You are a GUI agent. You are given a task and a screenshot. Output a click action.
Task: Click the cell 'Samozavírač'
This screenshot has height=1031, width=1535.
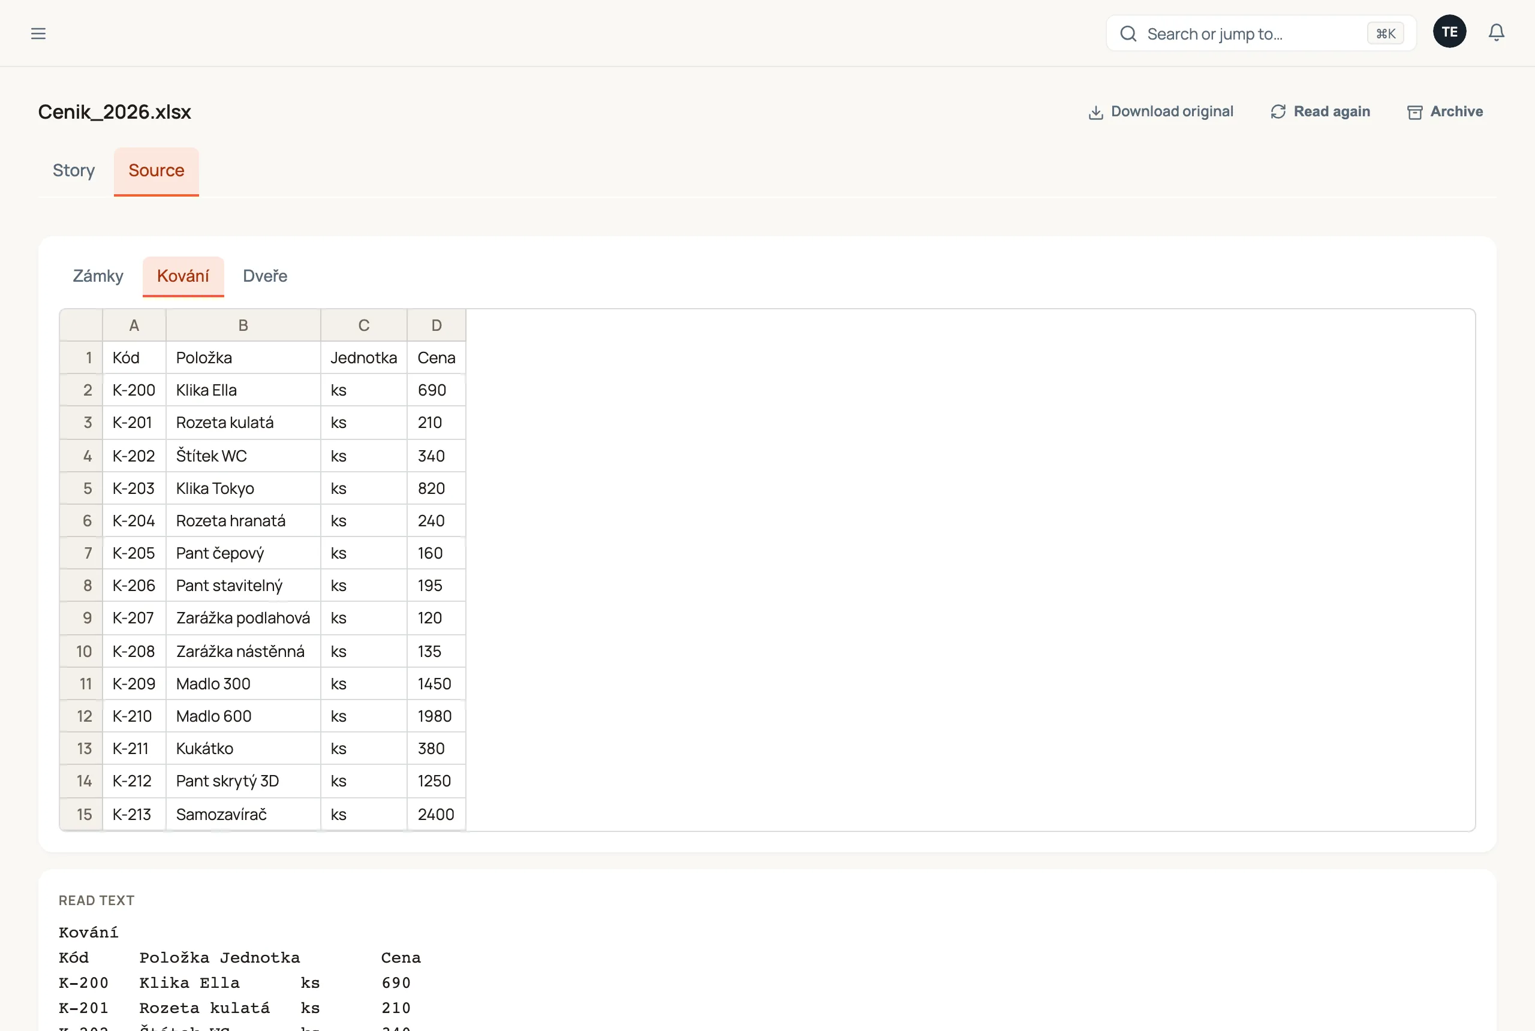[x=243, y=815]
